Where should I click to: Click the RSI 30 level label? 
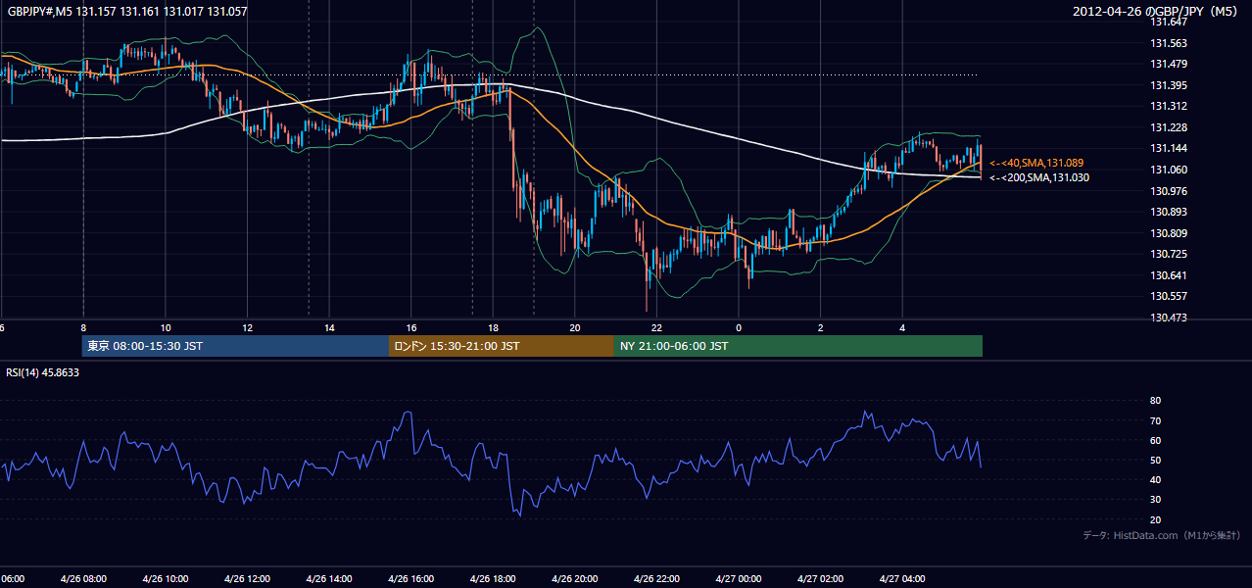pos(1155,499)
